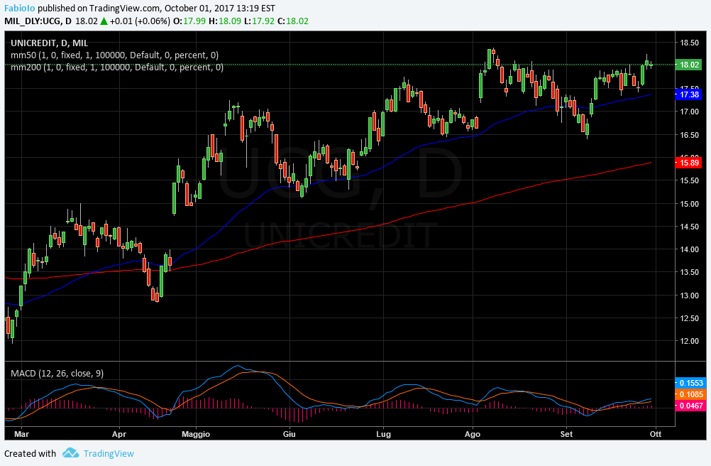Screen dimensions: 711x466
Task: Click the TradingView cloud logo icon
Action: click(x=71, y=453)
